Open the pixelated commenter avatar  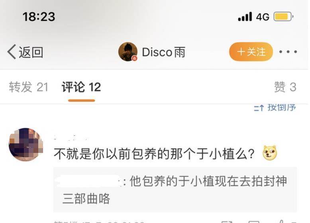(x=26, y=145)
